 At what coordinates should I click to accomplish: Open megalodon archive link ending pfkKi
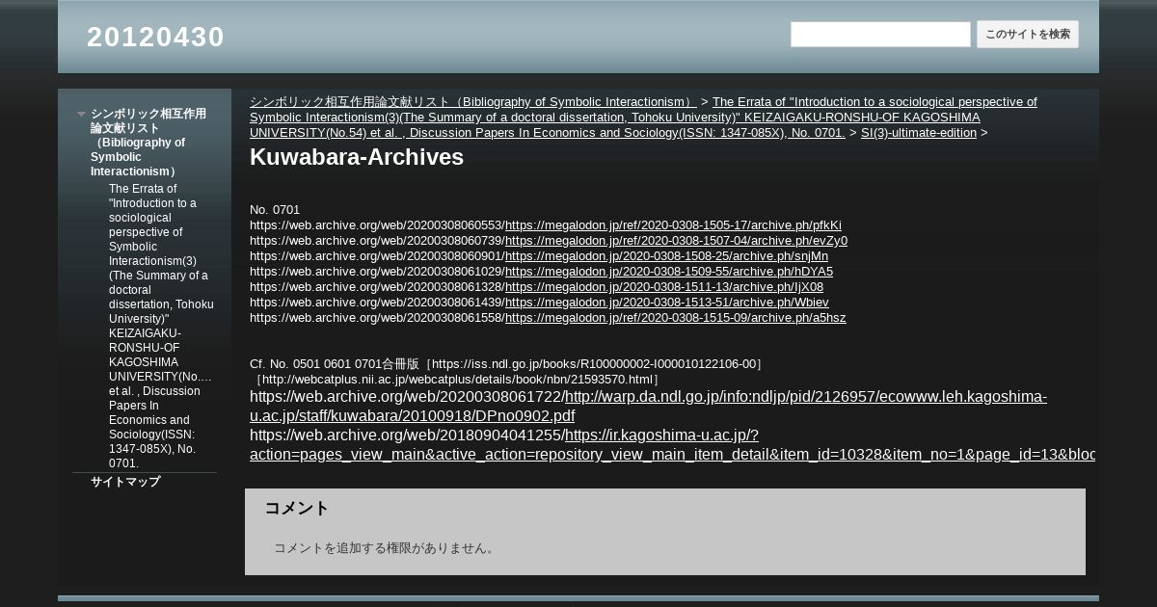pos(673,225)
